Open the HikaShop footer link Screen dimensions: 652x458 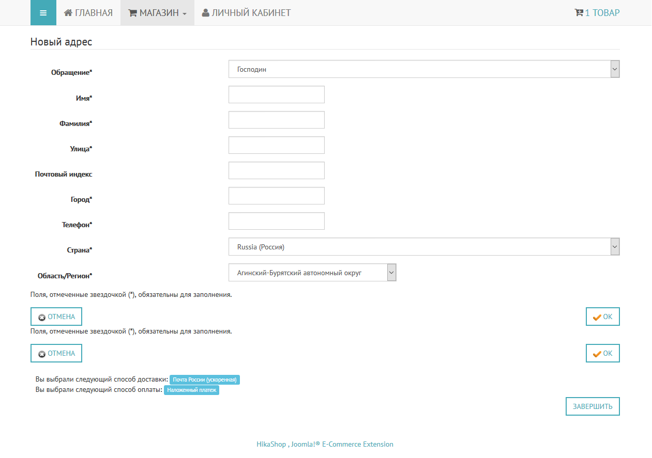(271, 444)
